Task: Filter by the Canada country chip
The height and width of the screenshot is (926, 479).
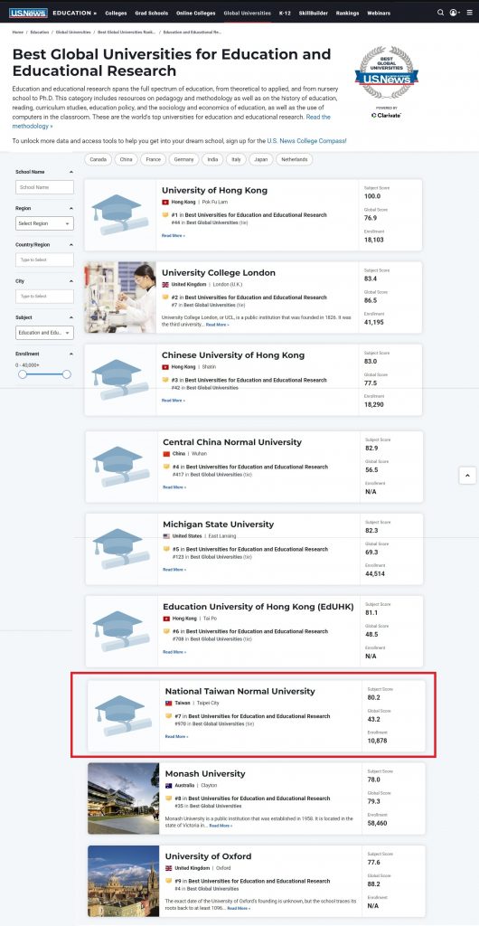Action: click(98, 159)
